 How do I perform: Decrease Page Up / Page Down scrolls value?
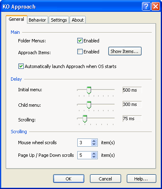pos(94,157)
